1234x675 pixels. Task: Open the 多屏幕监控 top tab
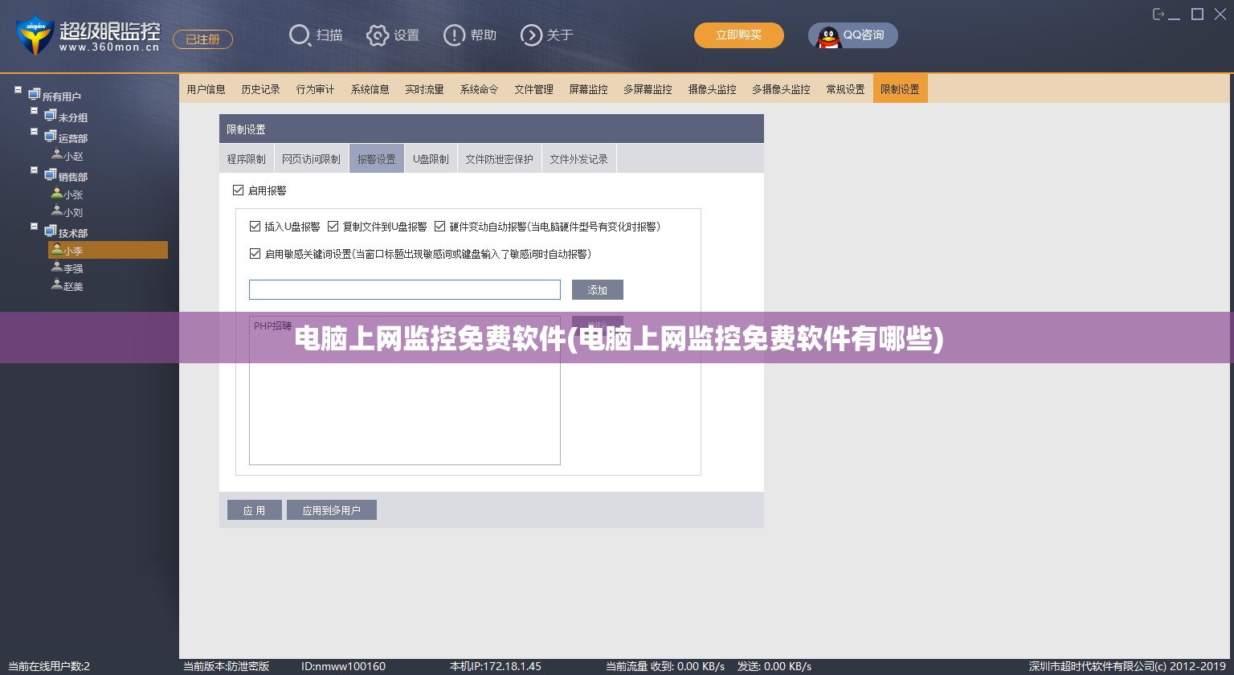pos(648,89)
